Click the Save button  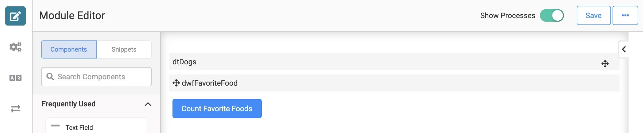pyautogui.click(x=594, y=15)
